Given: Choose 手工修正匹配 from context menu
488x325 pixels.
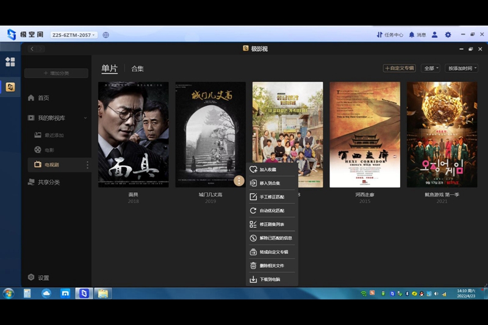Looking at the screenshot, I should tap(271, 197).
